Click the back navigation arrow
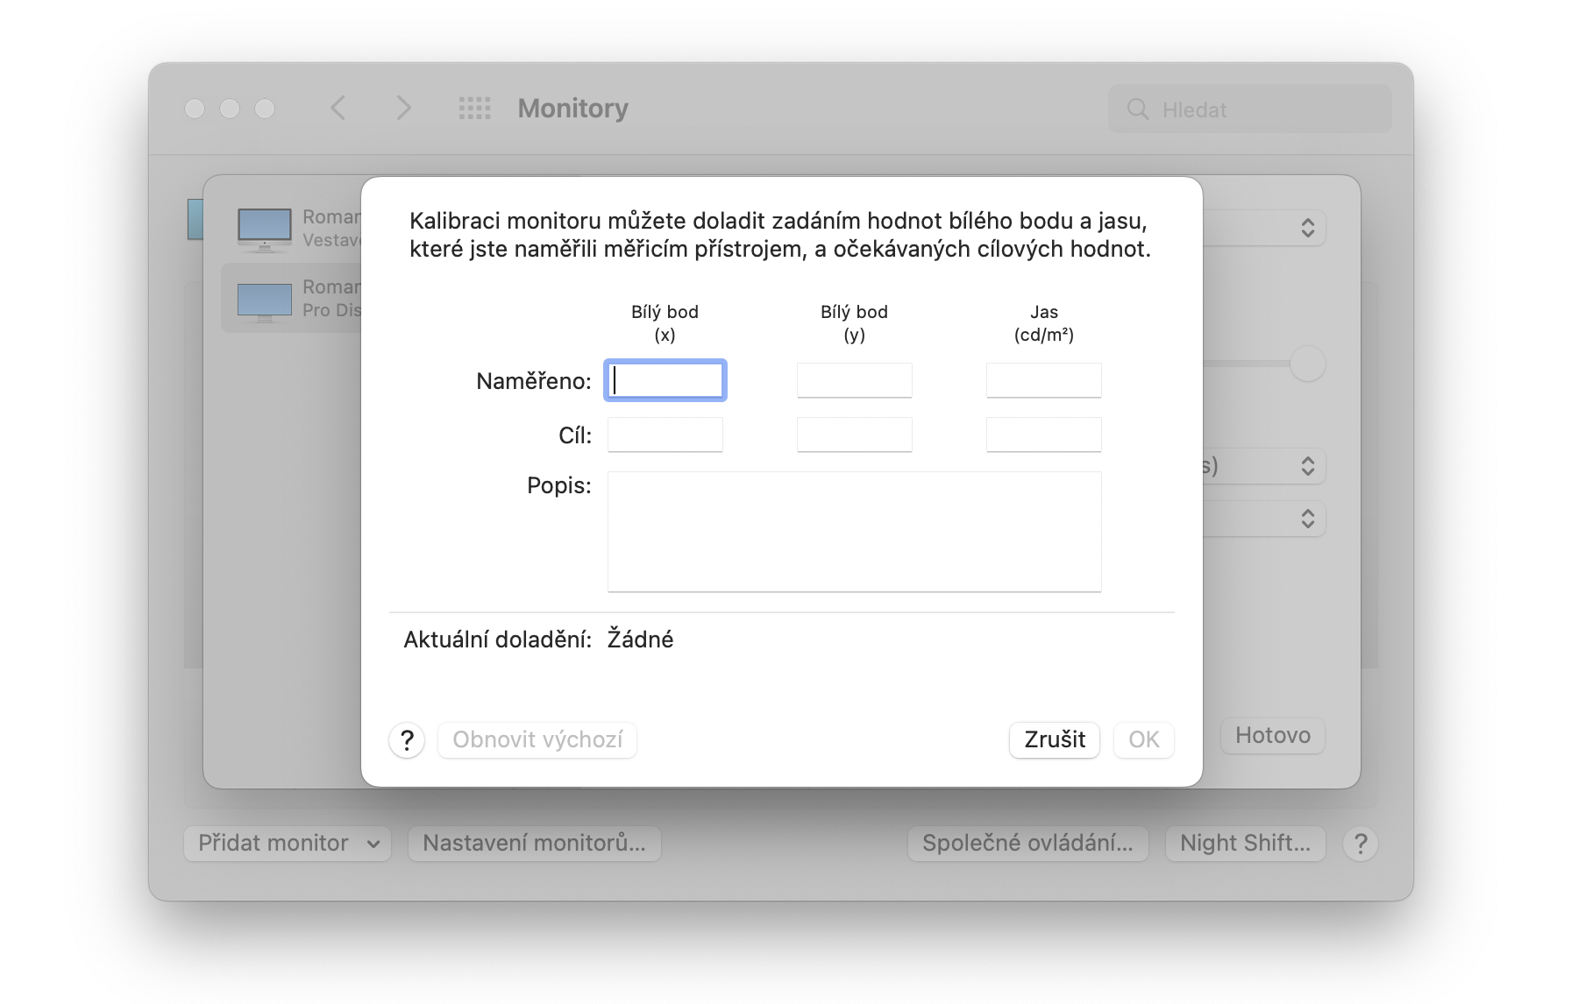This screenshot has height=1004, width=1571. (x=338, y=108)
